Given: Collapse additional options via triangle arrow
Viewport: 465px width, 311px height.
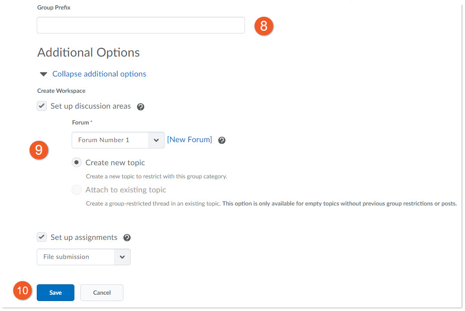Looking at the screenshot, I should pos(44,74).
